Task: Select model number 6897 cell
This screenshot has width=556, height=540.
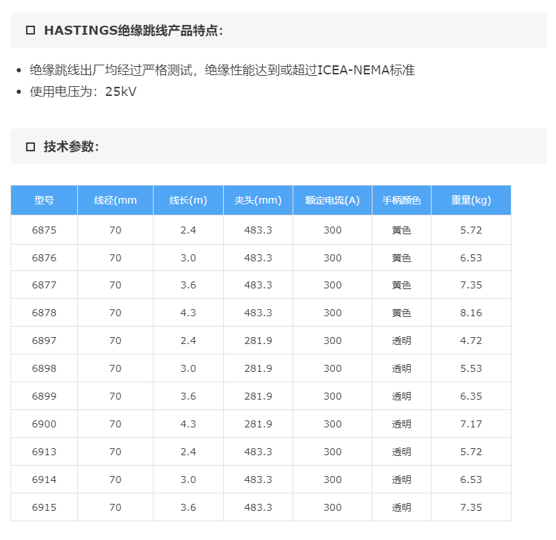Action: [44, 341]
